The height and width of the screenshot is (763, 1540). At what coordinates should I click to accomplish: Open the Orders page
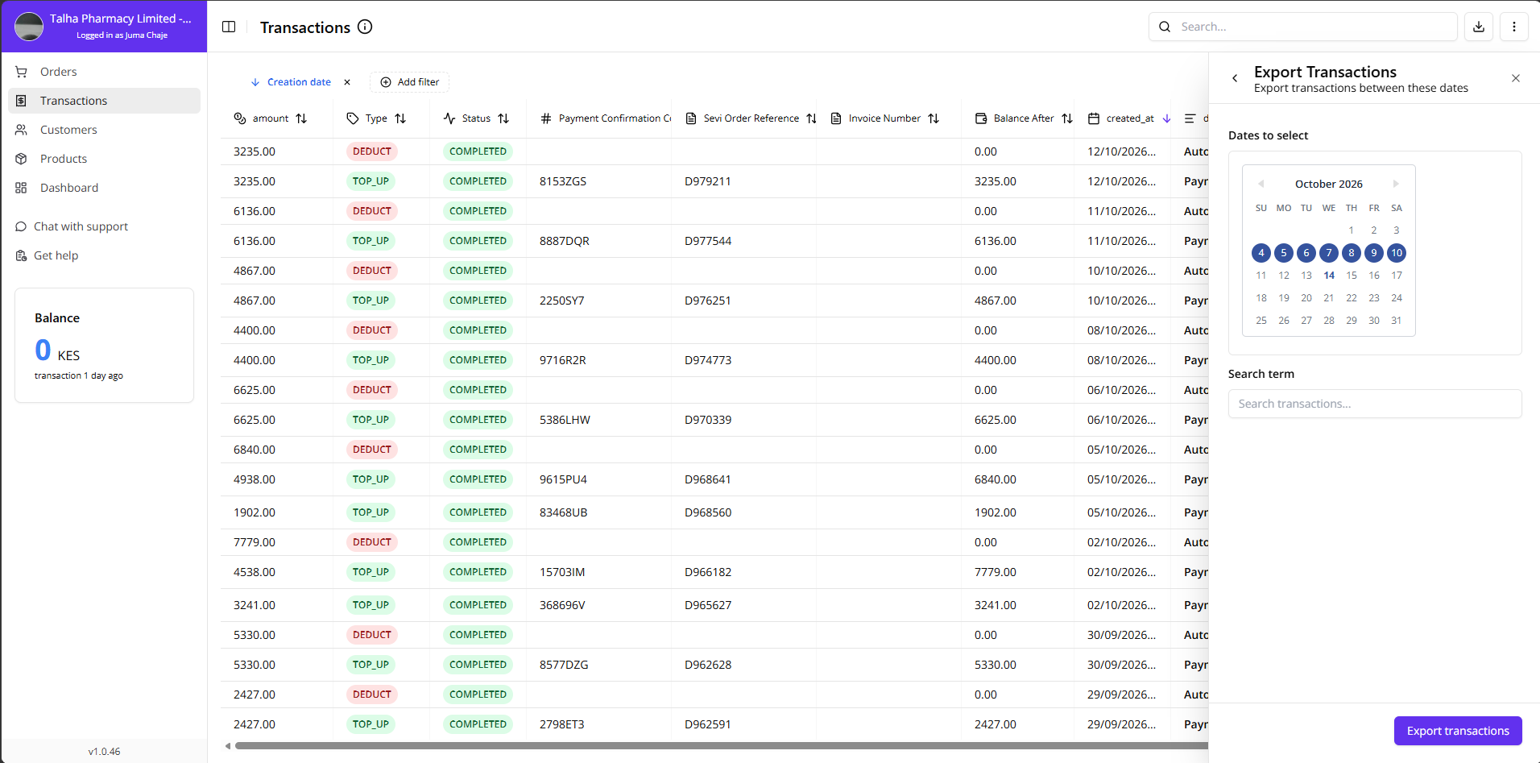(x=104, y=72)
